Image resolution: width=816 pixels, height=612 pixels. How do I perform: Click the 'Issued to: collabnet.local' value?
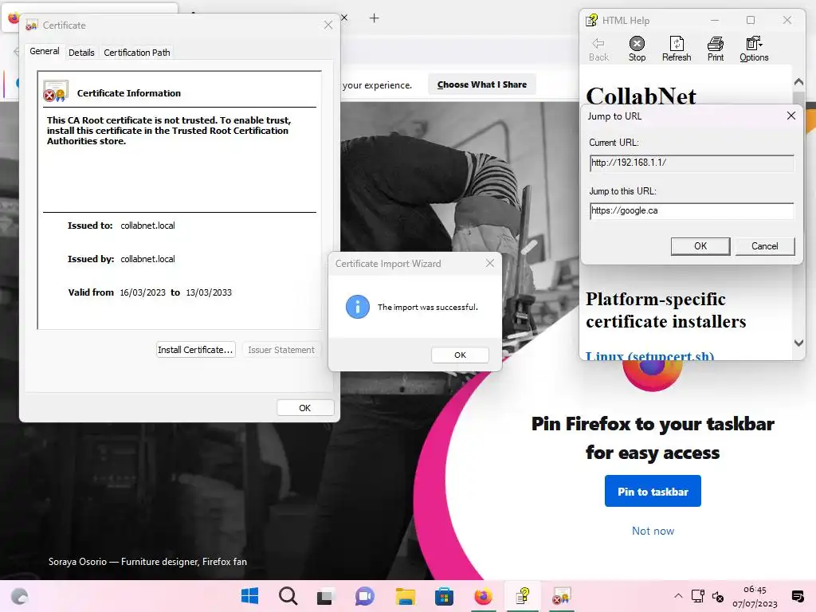[147, 226]
